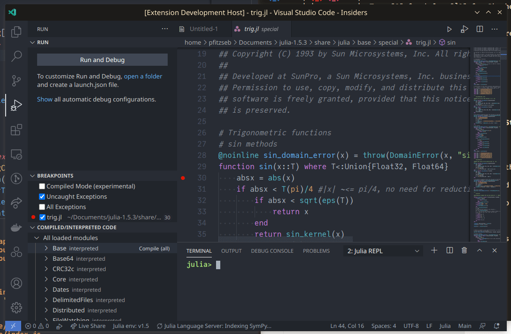Split the editor with split icon
The width and height of the screenshot is (511, 334).
480,29
